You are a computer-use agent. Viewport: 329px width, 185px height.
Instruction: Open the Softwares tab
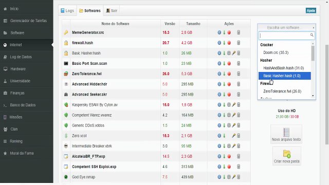(x=90, y=10)
